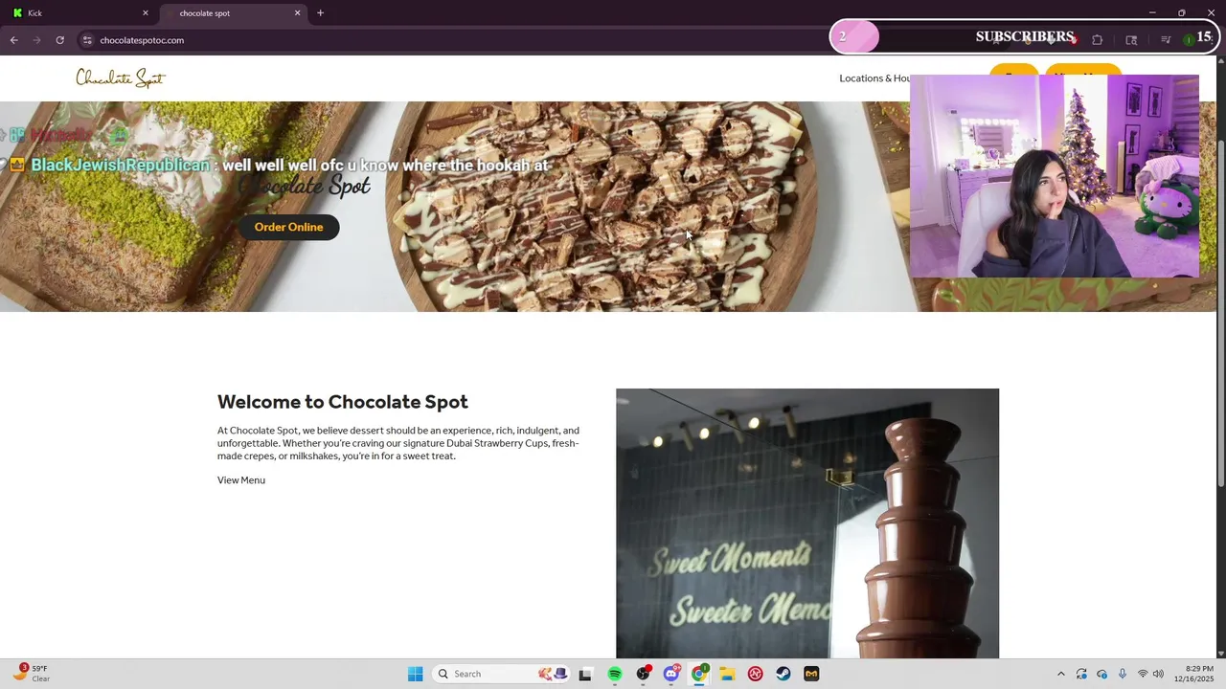Launch Steam from the taskbar
Screen dimensions: 1226x689
coord(783,674)
